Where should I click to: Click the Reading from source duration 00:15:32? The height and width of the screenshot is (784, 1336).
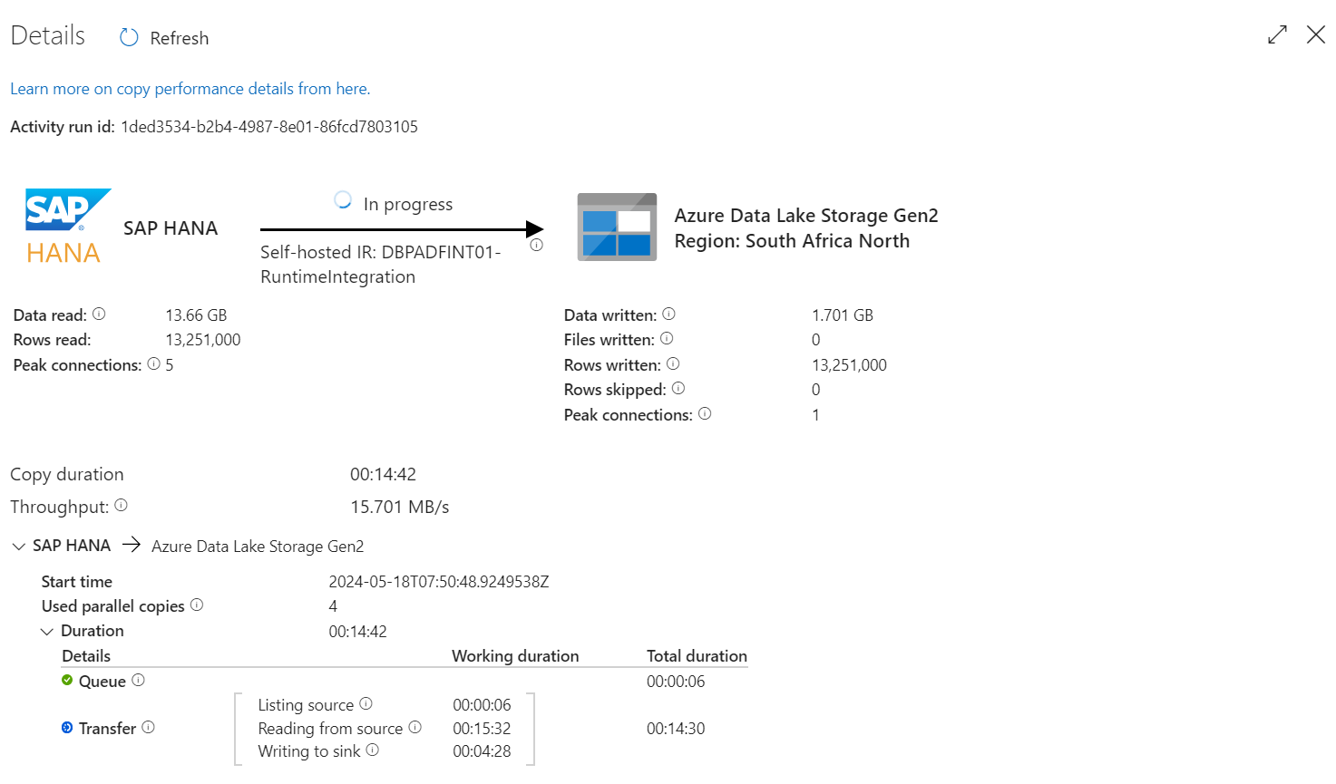point(482,729)
